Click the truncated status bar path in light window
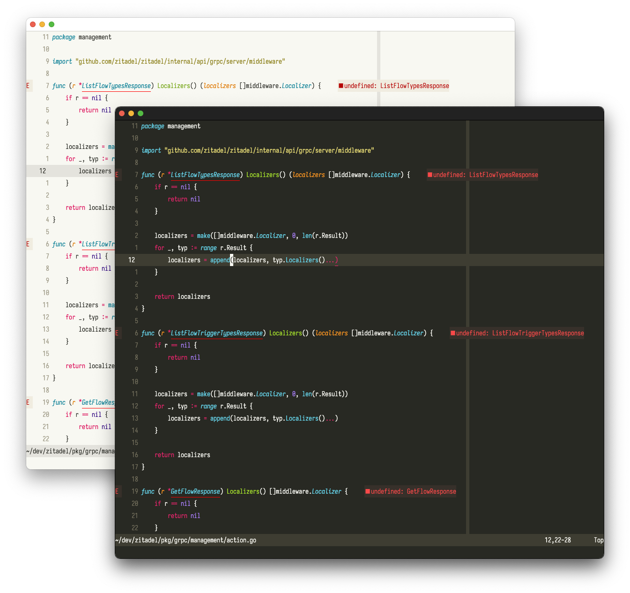This screenshot has height=593, width=630. 70,451
